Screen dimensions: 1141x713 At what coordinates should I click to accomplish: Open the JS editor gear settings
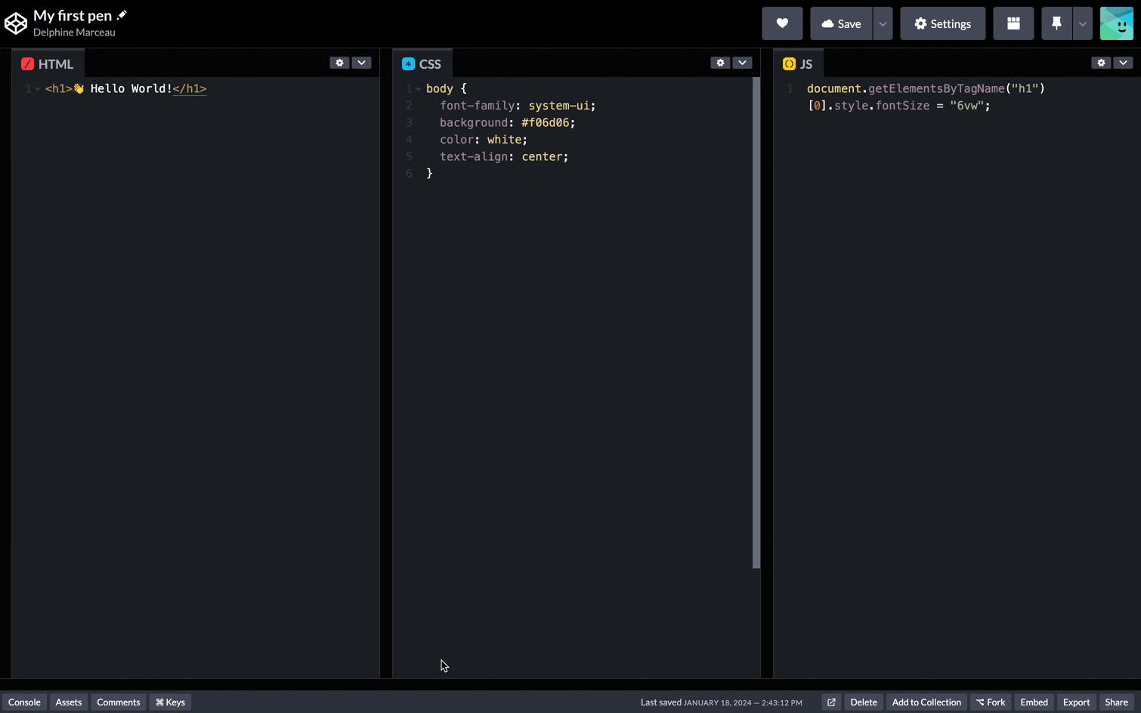1101,63
